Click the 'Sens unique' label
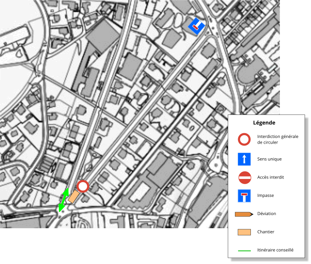311x264 pixels. pyautogui.click(x=269, y=159)
